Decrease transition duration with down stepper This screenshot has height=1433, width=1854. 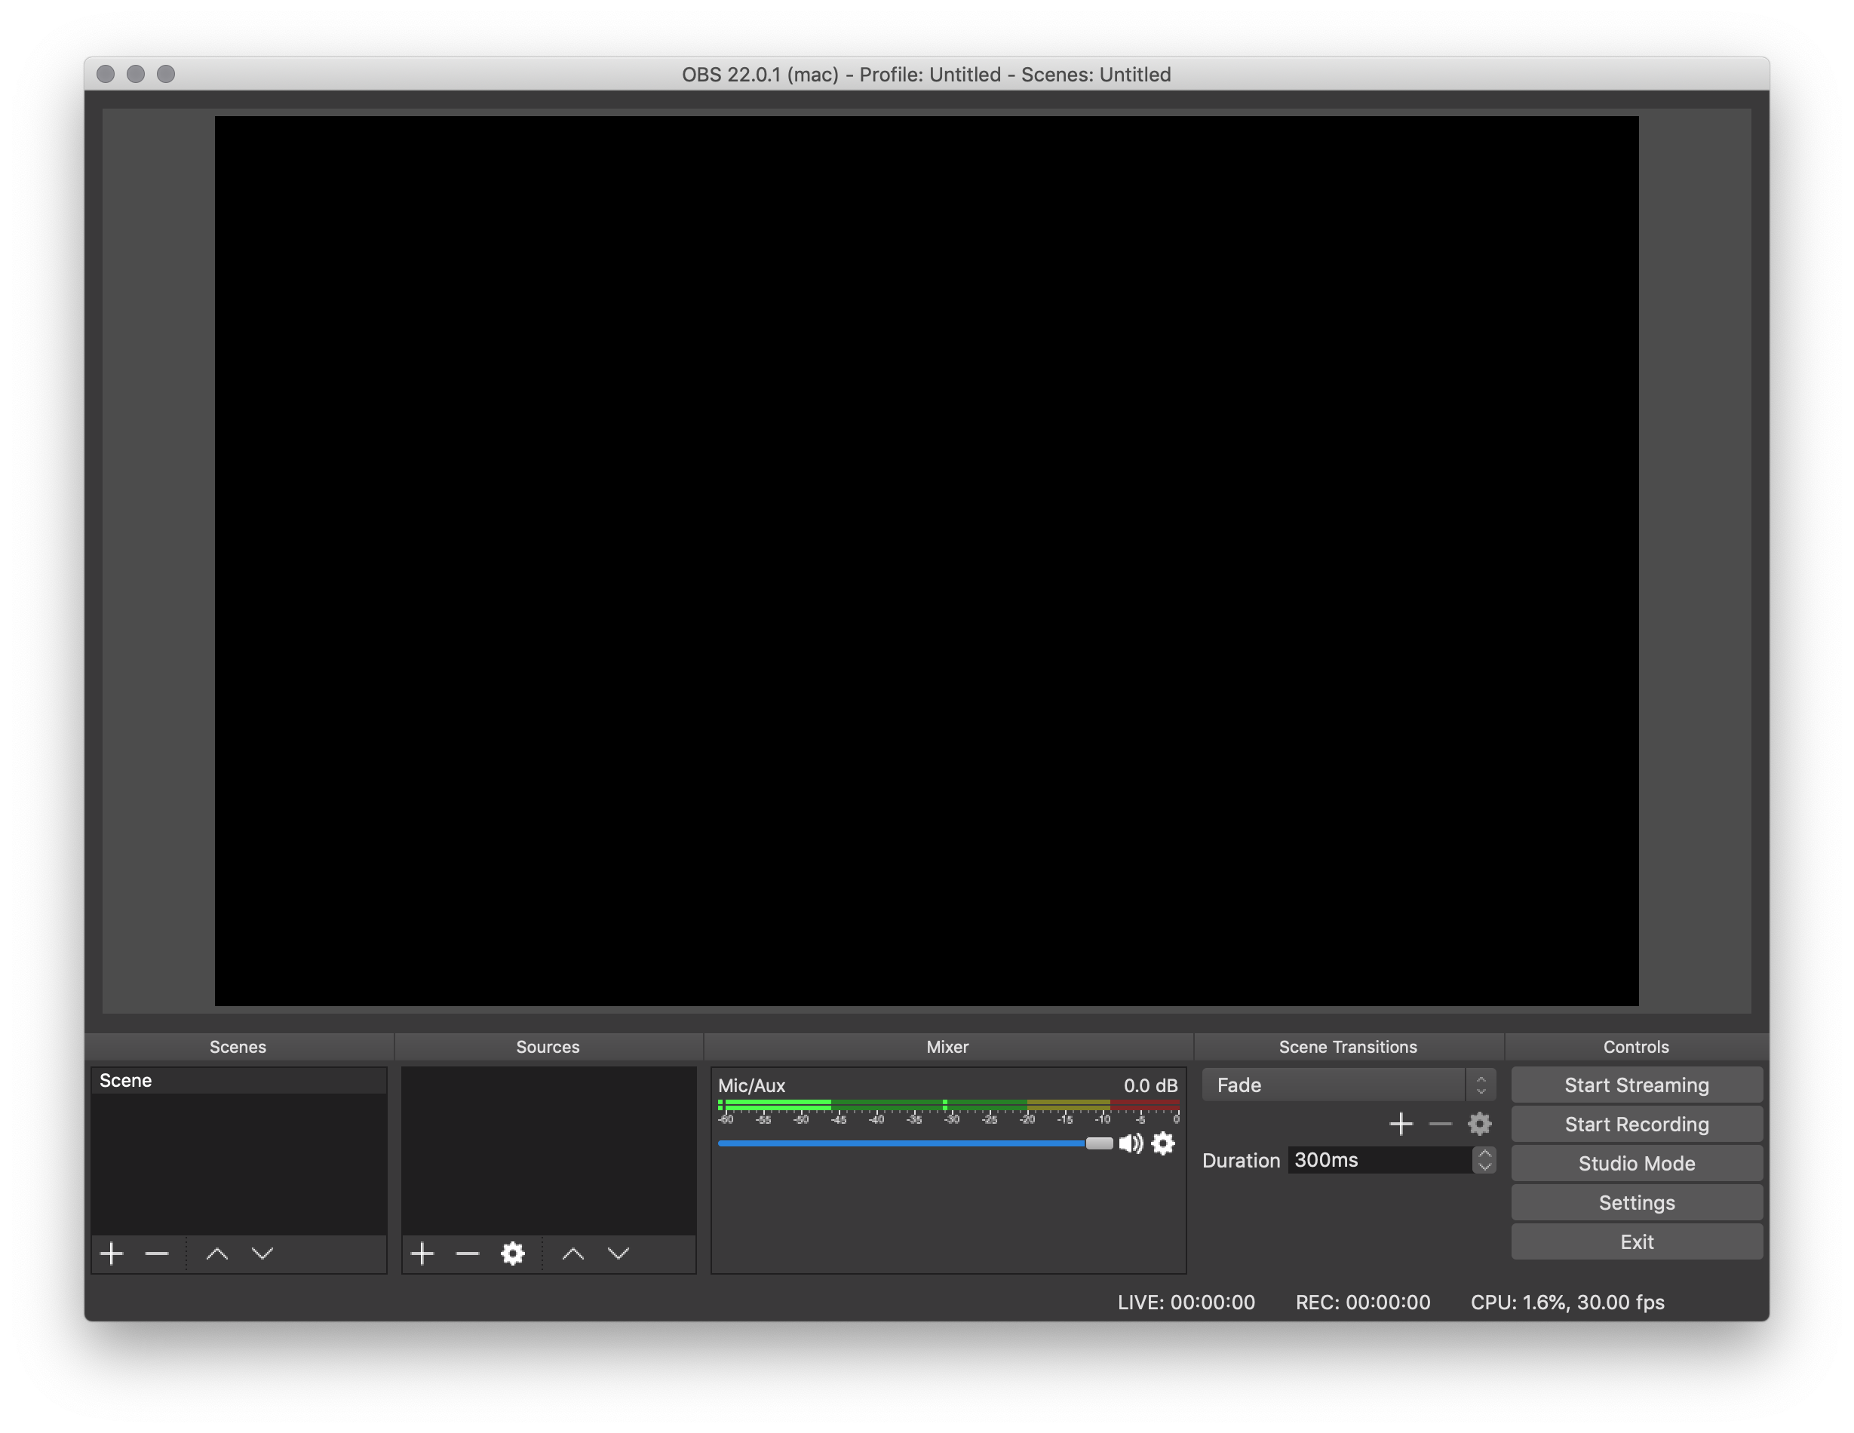[1484, 1167]
